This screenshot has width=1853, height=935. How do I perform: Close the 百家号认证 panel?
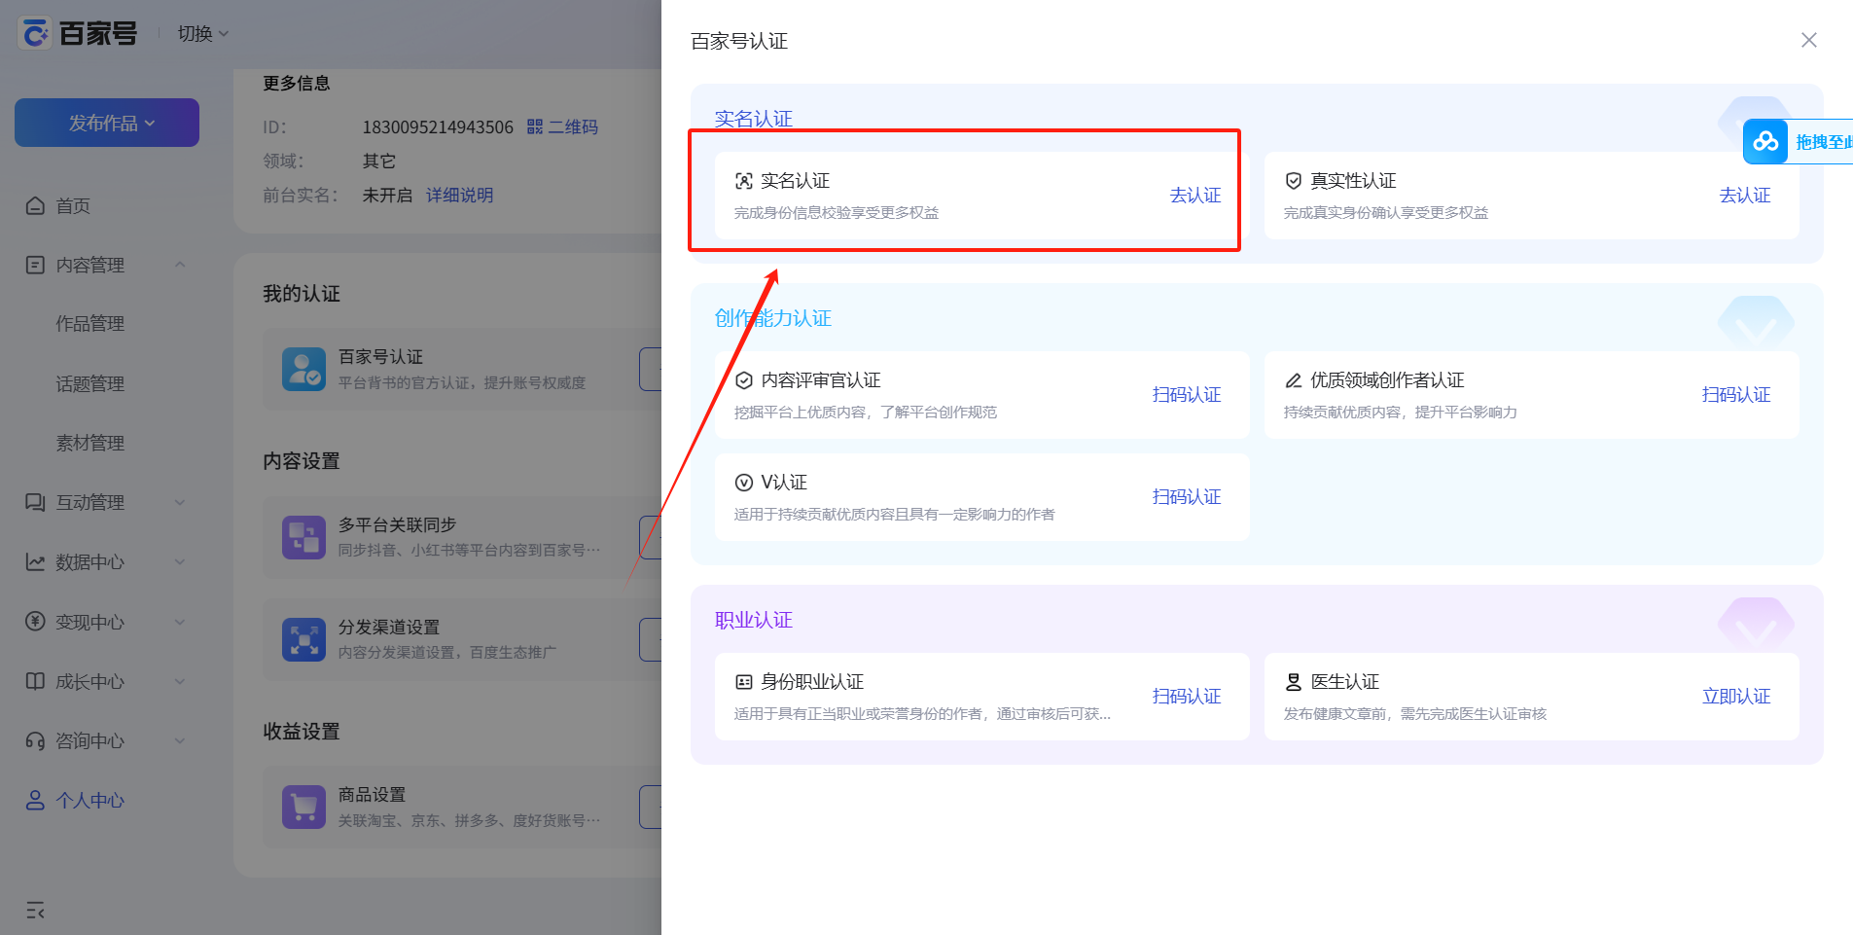tap(1809, 40)
